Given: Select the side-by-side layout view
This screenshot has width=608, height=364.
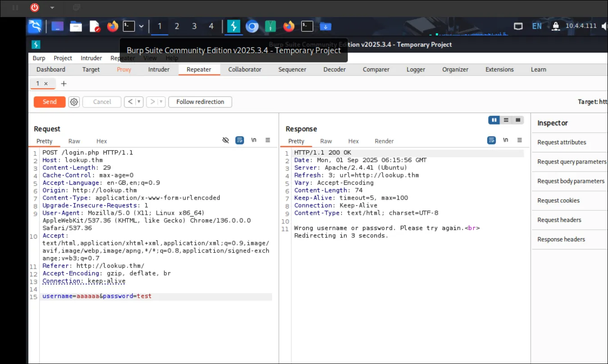Looking at the screenshot, I should click(x=495, y=120).
